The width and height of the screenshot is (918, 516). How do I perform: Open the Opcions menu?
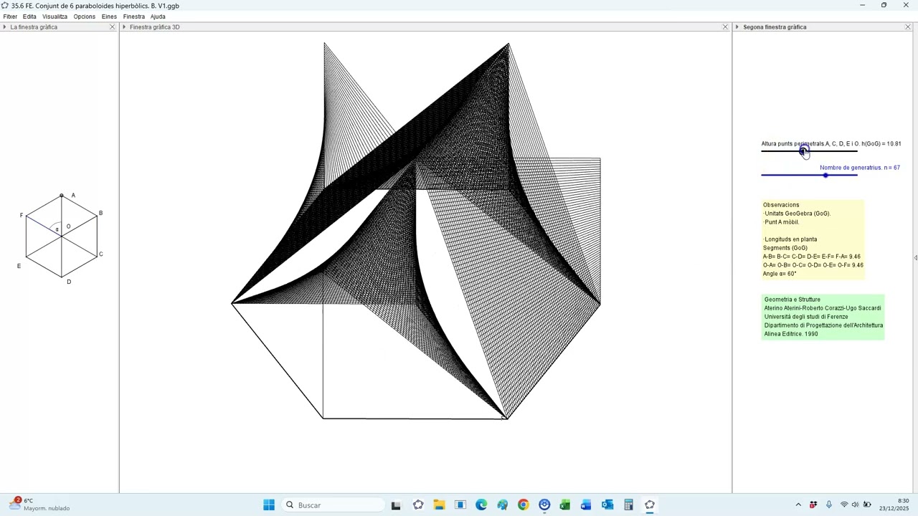pyautogui.click(x=84, y=16)
